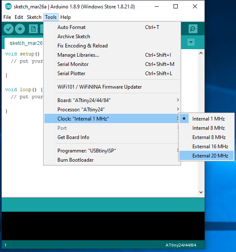Click editor scrollbar down arrow
This screenshot has height=252, width=236.
201,192
